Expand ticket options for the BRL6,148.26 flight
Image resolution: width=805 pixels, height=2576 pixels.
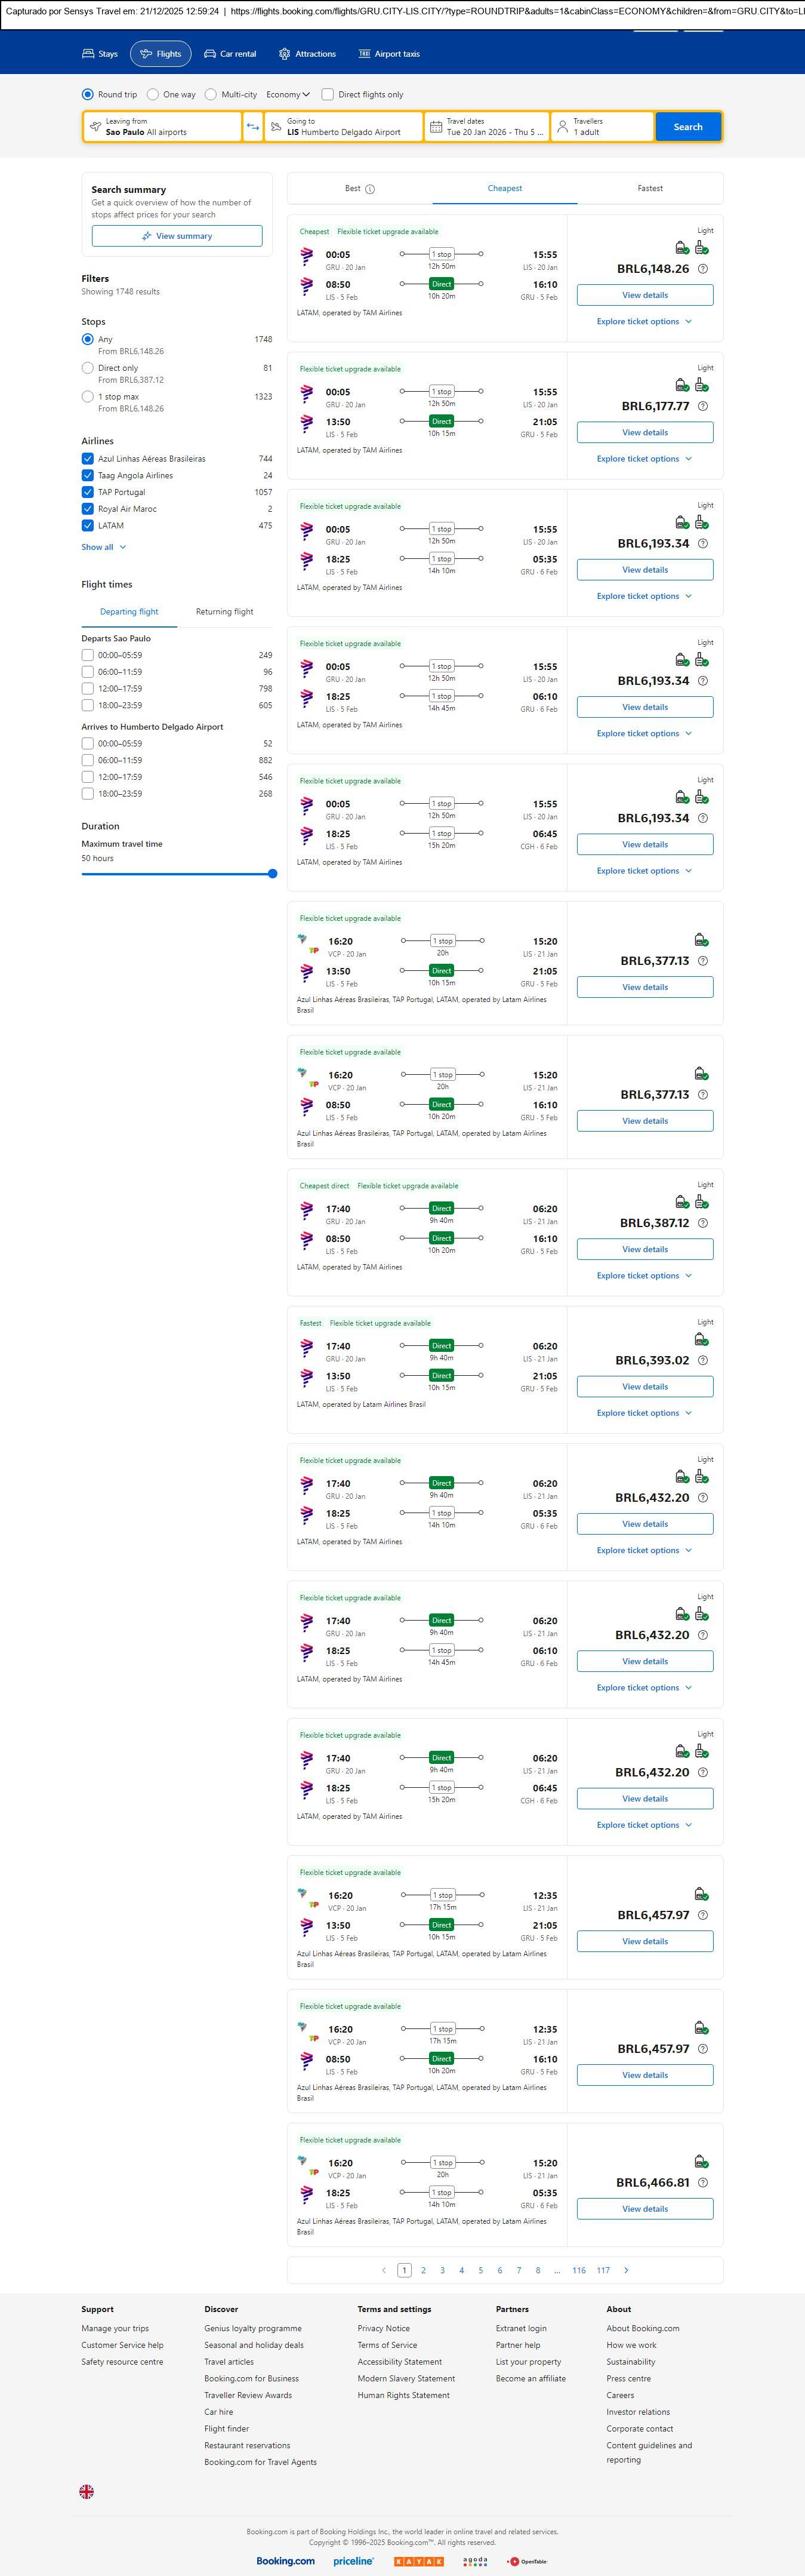[644, 322]
